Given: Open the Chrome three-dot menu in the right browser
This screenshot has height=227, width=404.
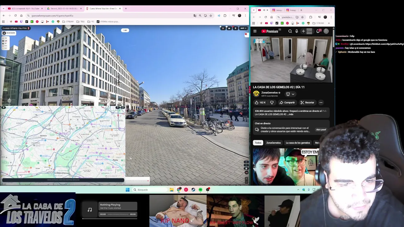Looking at the screenshot, I should pyautogui.click(x=331, y=17).
